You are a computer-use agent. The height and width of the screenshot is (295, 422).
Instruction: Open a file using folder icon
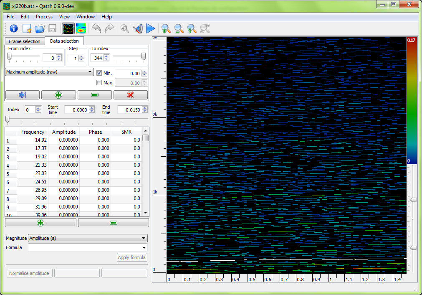click(40, 28)
